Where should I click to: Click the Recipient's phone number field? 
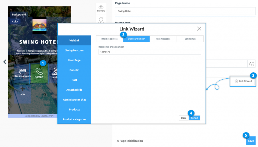(150, 52)
